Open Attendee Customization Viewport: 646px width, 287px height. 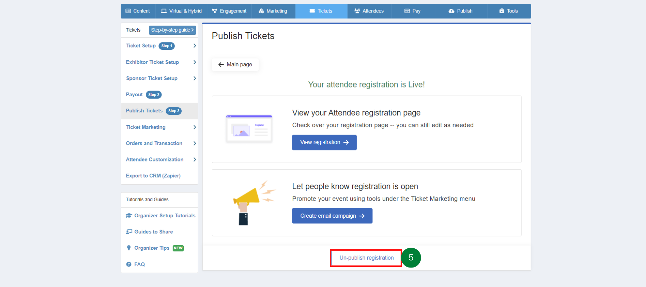click(x=155, y=159)
